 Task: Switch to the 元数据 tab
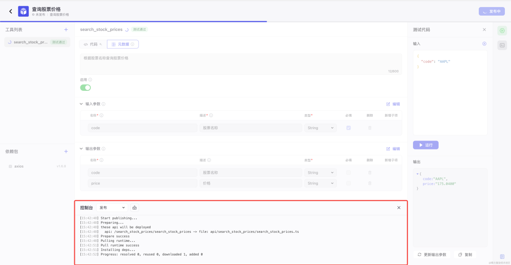pos(123,44)
